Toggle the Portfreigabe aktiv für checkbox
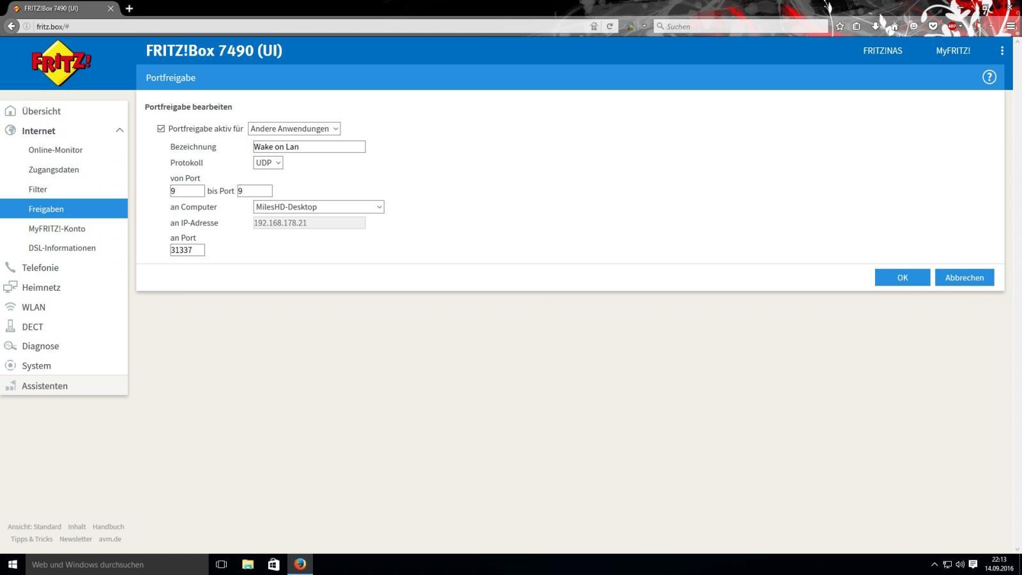The width and height of the screenshot is (1022, 575). click(161, 128)
